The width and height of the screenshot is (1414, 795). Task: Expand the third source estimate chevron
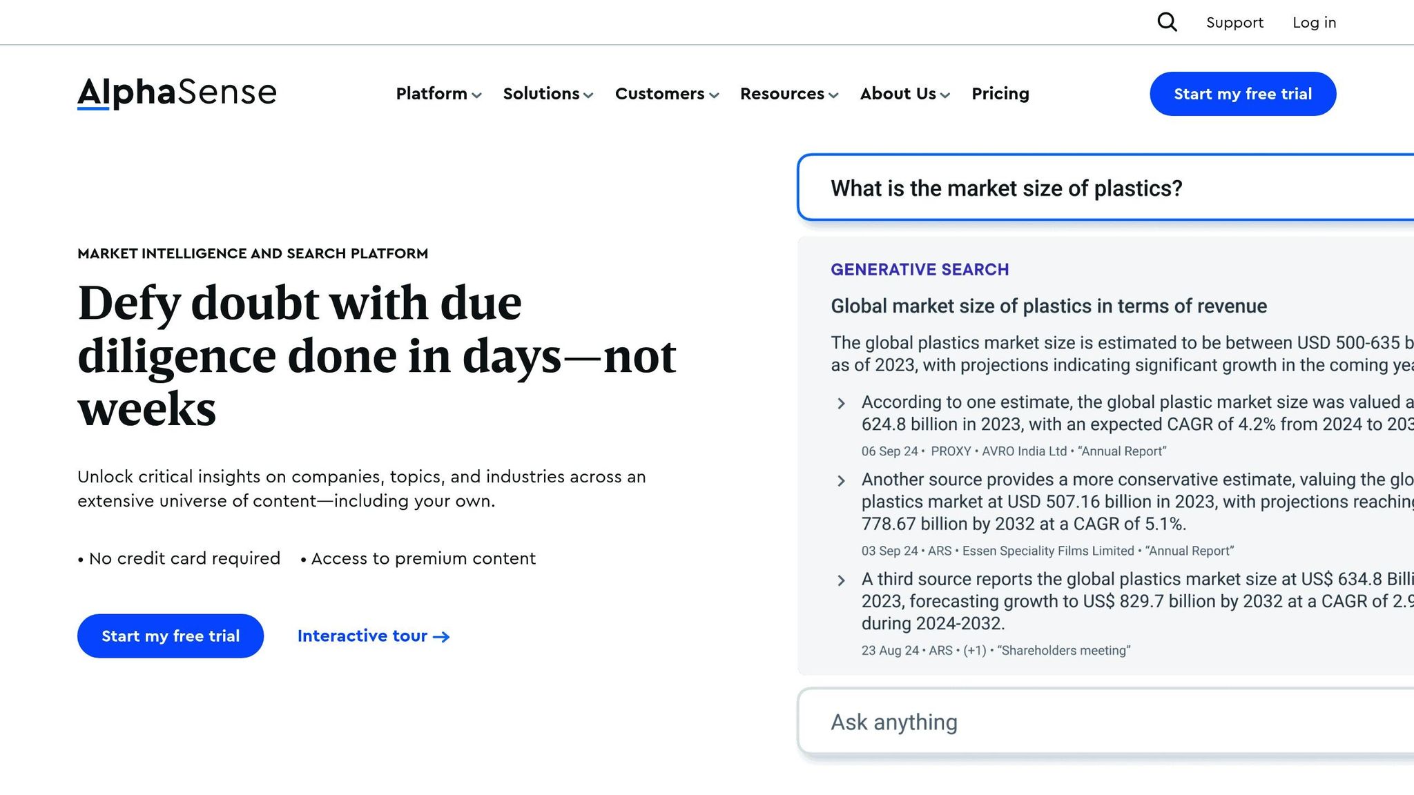point(841,580)
